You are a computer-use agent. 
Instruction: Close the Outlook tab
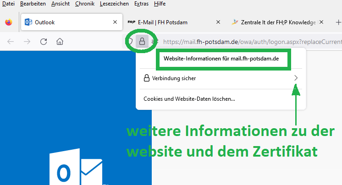(x=115, y=22)
